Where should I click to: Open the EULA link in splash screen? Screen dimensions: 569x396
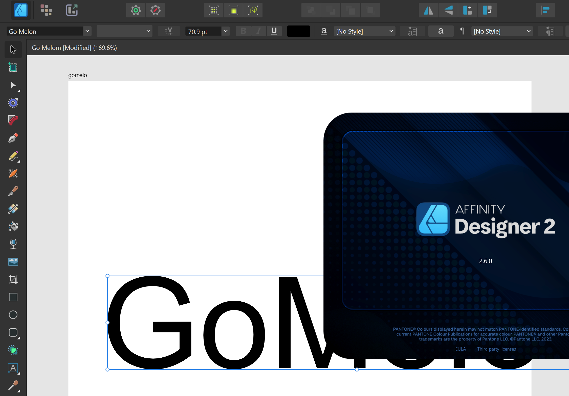pyautogui.click(x=461, y=349)
